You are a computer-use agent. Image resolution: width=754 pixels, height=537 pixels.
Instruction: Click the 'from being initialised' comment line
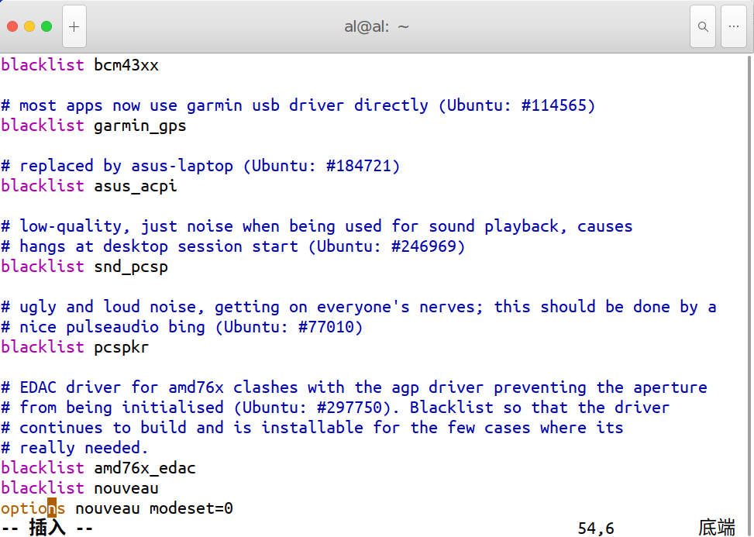coord(336,408)
